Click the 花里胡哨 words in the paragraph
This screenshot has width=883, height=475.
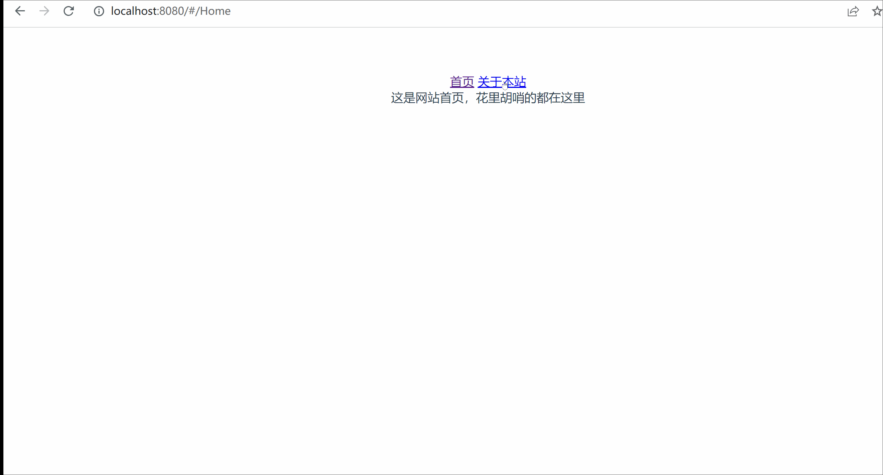coord(500,98)
